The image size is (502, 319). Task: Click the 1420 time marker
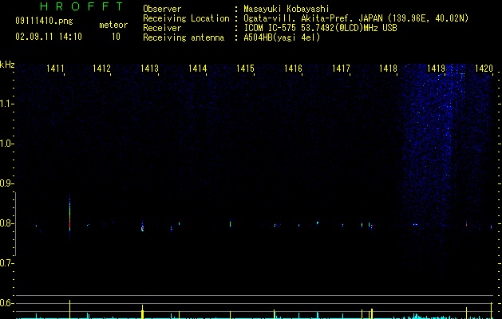pyautogui.click(x=484, y=68)
